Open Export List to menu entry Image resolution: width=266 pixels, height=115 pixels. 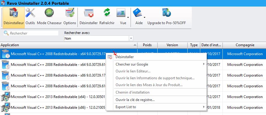click(126, 107)
